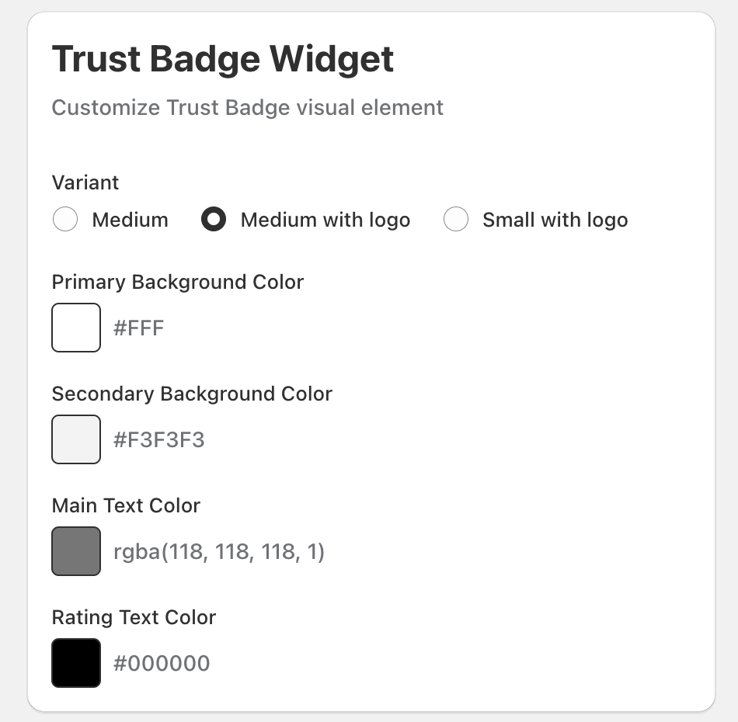738x722 pixels.
Task: Click the Trust Badge Widget heading
Action: (x=222, y=58)
